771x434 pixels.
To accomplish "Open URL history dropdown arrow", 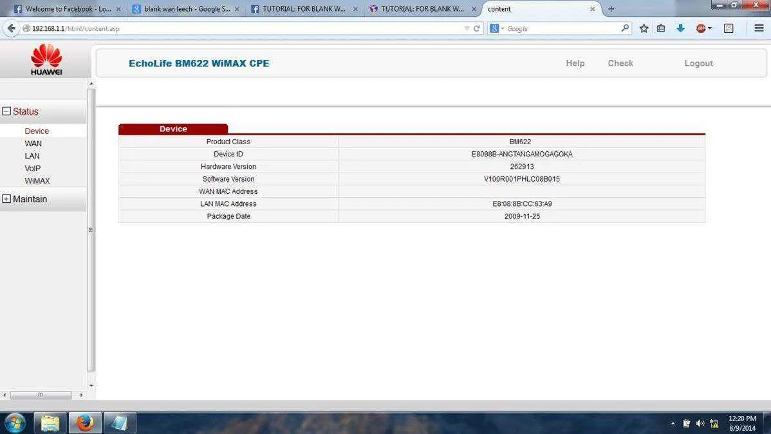I will click(467, 28).
